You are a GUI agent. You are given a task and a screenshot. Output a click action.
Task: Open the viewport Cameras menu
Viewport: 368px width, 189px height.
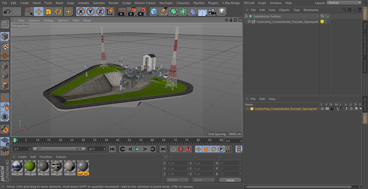click(x=34, y=20)
